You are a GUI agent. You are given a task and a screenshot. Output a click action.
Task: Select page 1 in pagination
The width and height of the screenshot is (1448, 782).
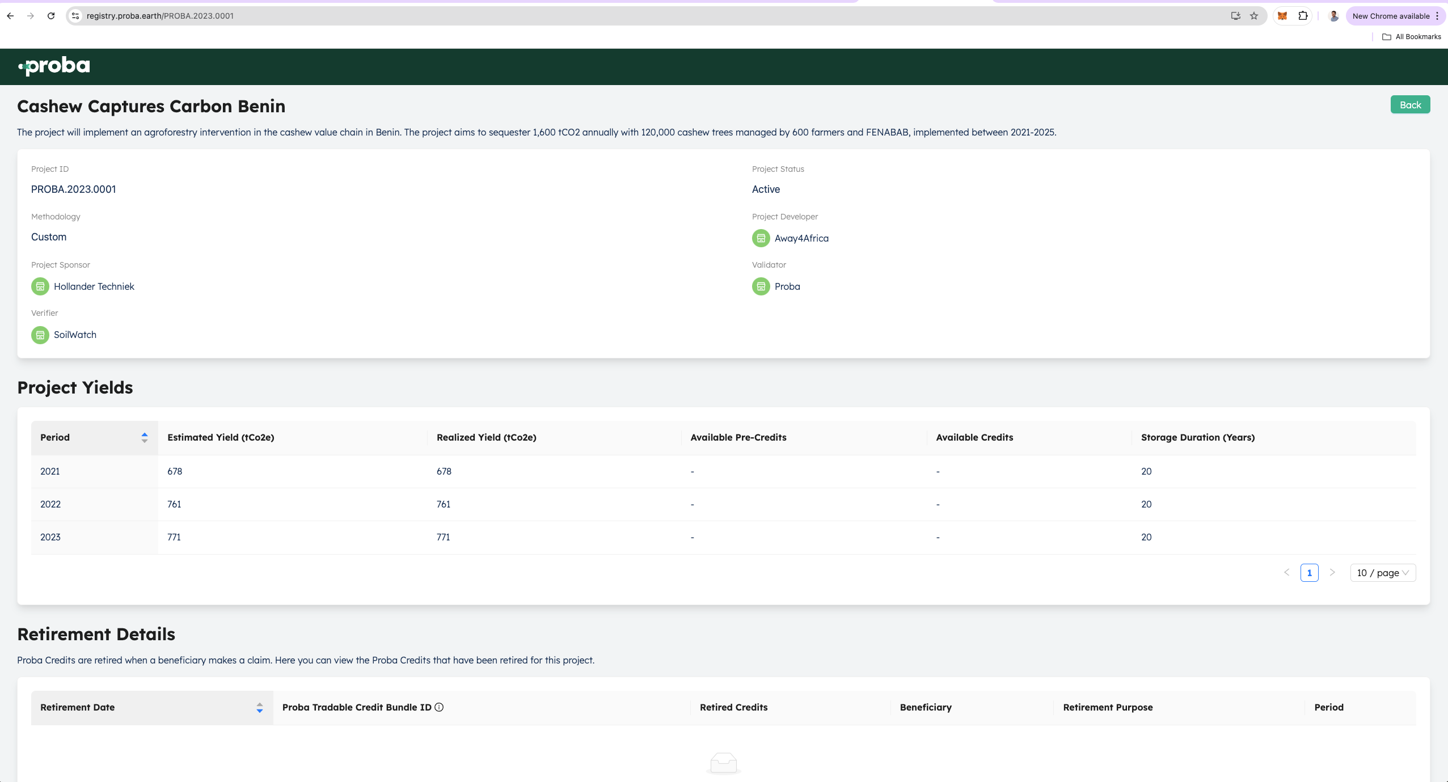pos(1309,573)
